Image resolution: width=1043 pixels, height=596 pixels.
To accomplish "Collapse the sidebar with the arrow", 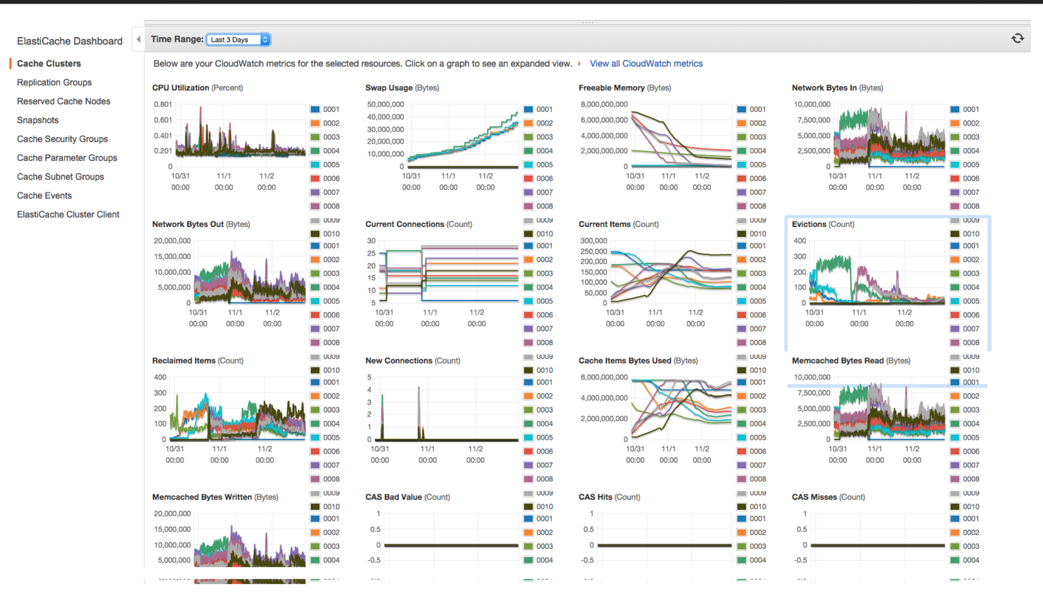I will [x=138, y=40].
